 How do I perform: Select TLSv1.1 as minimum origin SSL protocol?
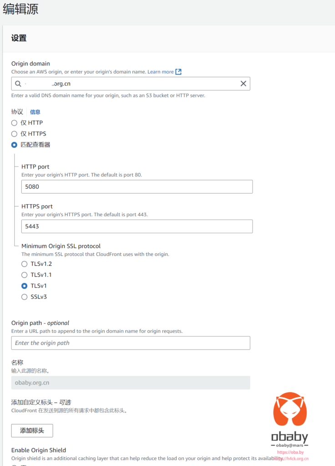(24, 274)
